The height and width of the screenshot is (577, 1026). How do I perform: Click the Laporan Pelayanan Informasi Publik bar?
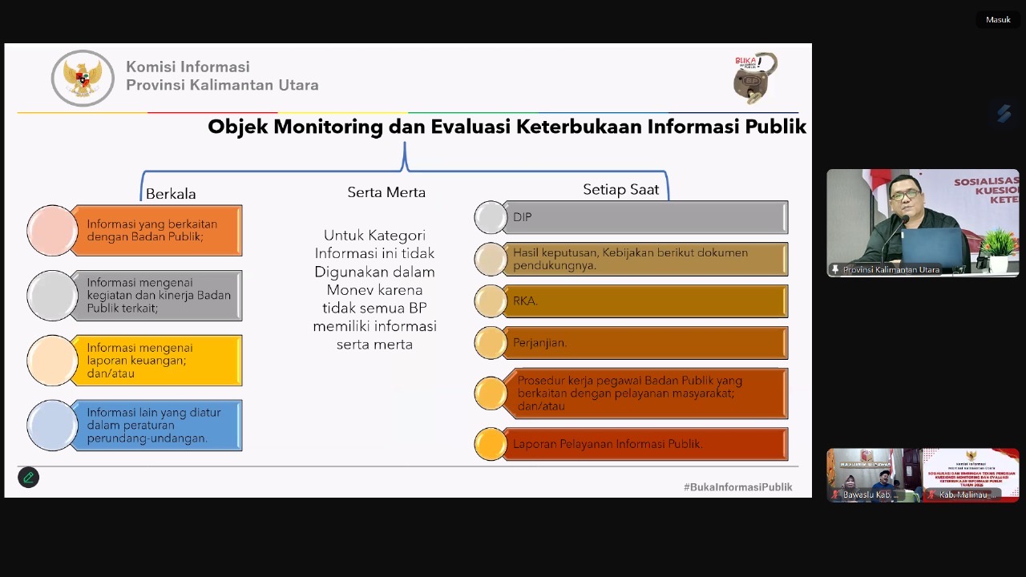coord(645,444)
